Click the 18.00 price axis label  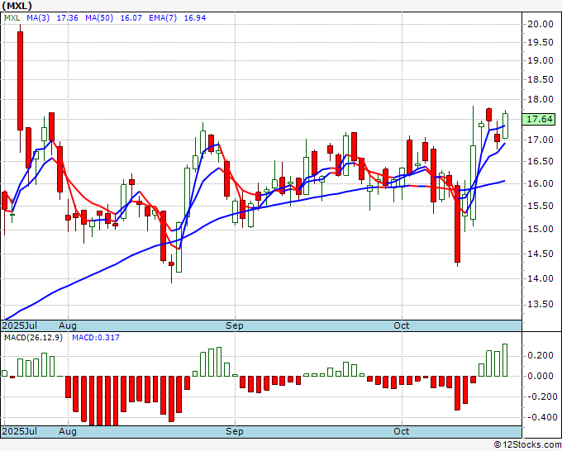click(541, 99)
